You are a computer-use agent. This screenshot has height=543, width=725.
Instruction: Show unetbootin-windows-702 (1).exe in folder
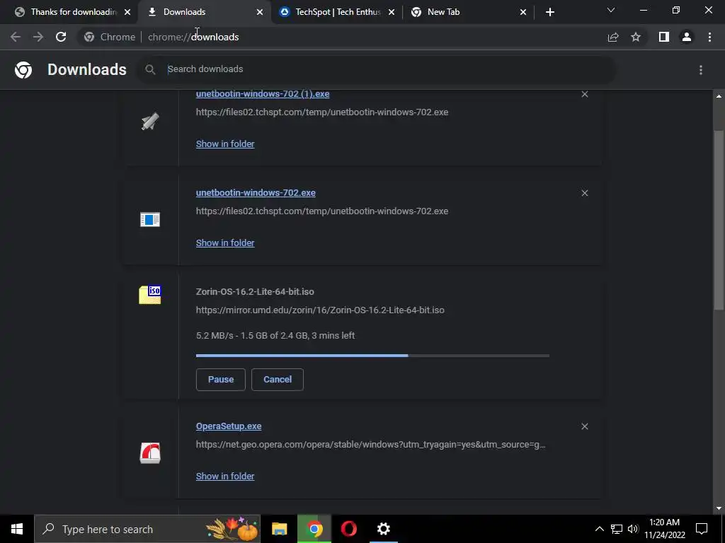pyautogui.click(x=225, y=144)
